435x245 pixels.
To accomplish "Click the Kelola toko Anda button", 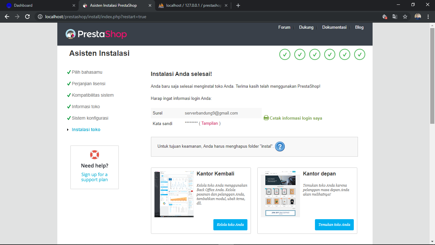I will click(230, 225).
